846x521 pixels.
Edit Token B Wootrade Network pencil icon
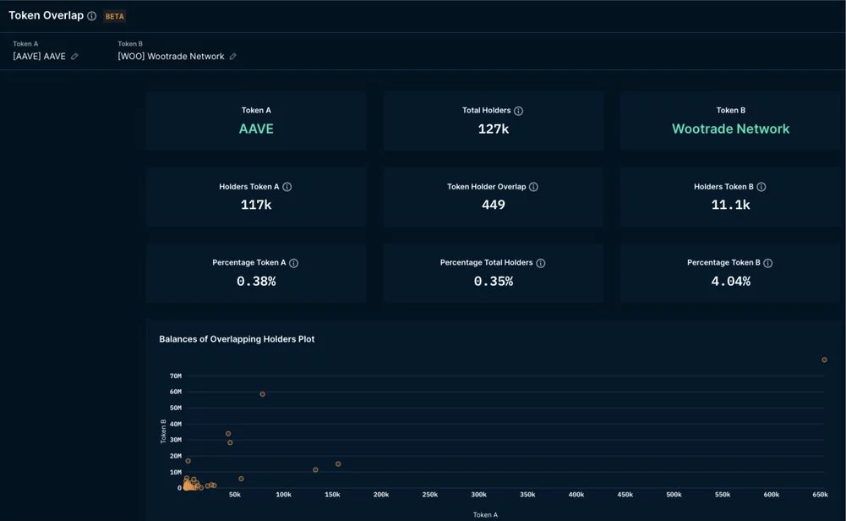(x=233, y=57)
